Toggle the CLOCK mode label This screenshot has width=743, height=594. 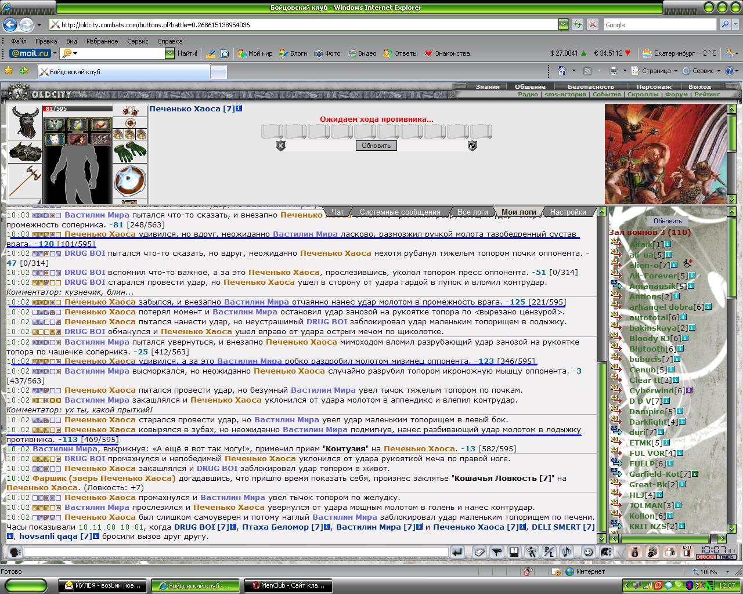tap(706, 557)
